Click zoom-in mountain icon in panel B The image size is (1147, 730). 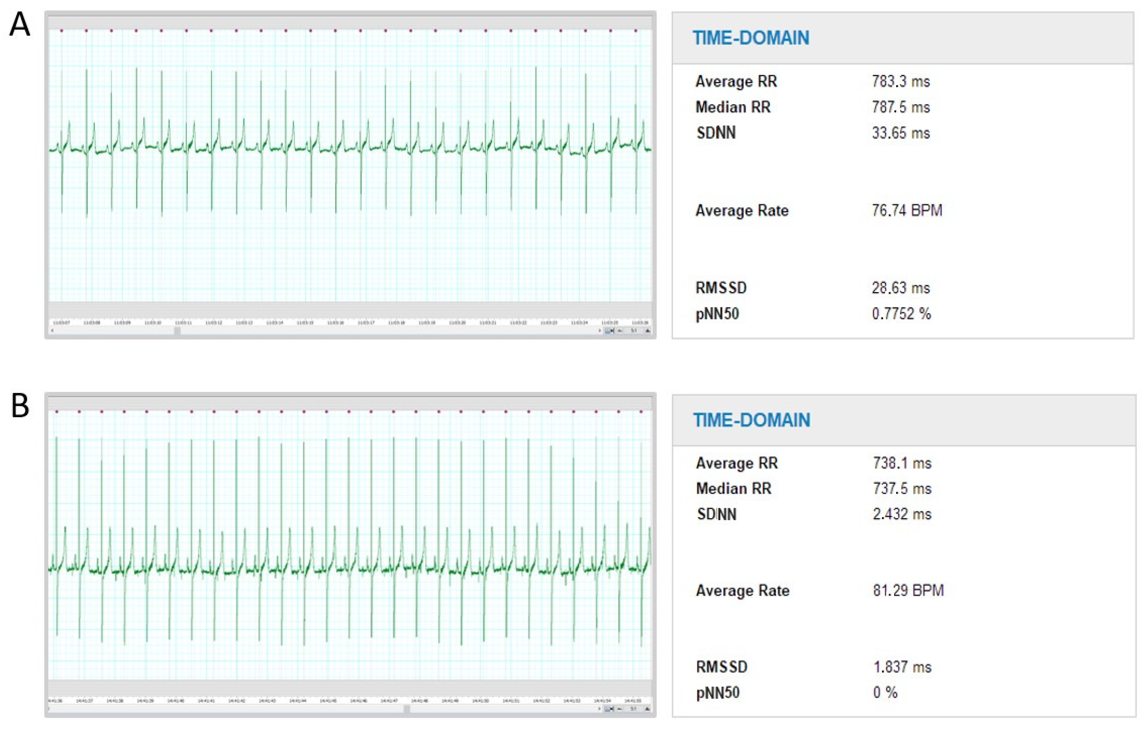(x=648, y=709)
